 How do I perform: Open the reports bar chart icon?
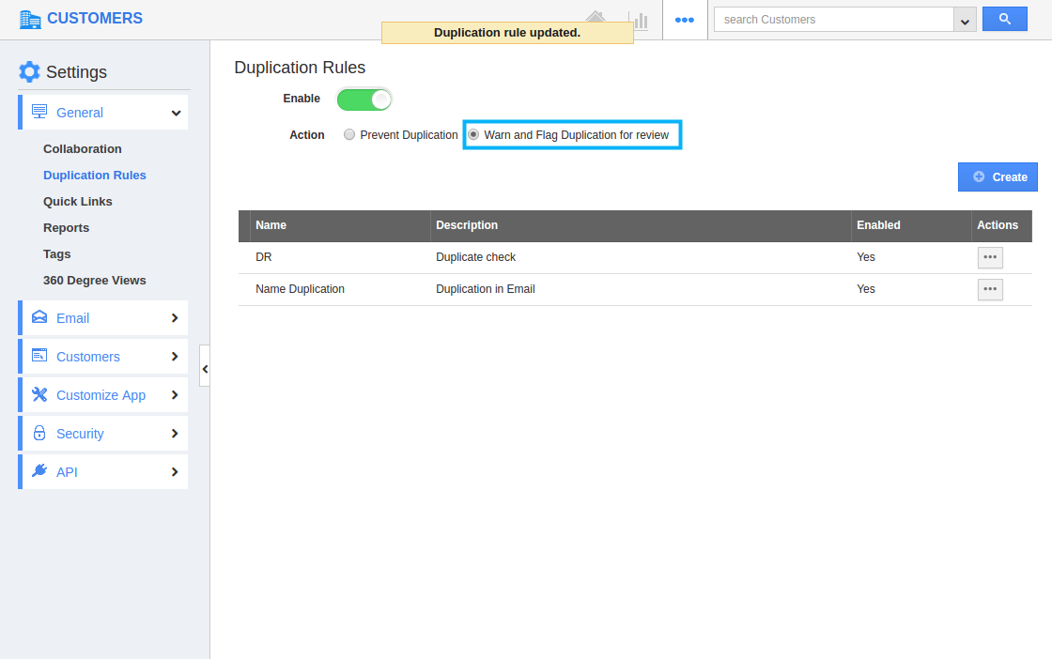(639, 20)
